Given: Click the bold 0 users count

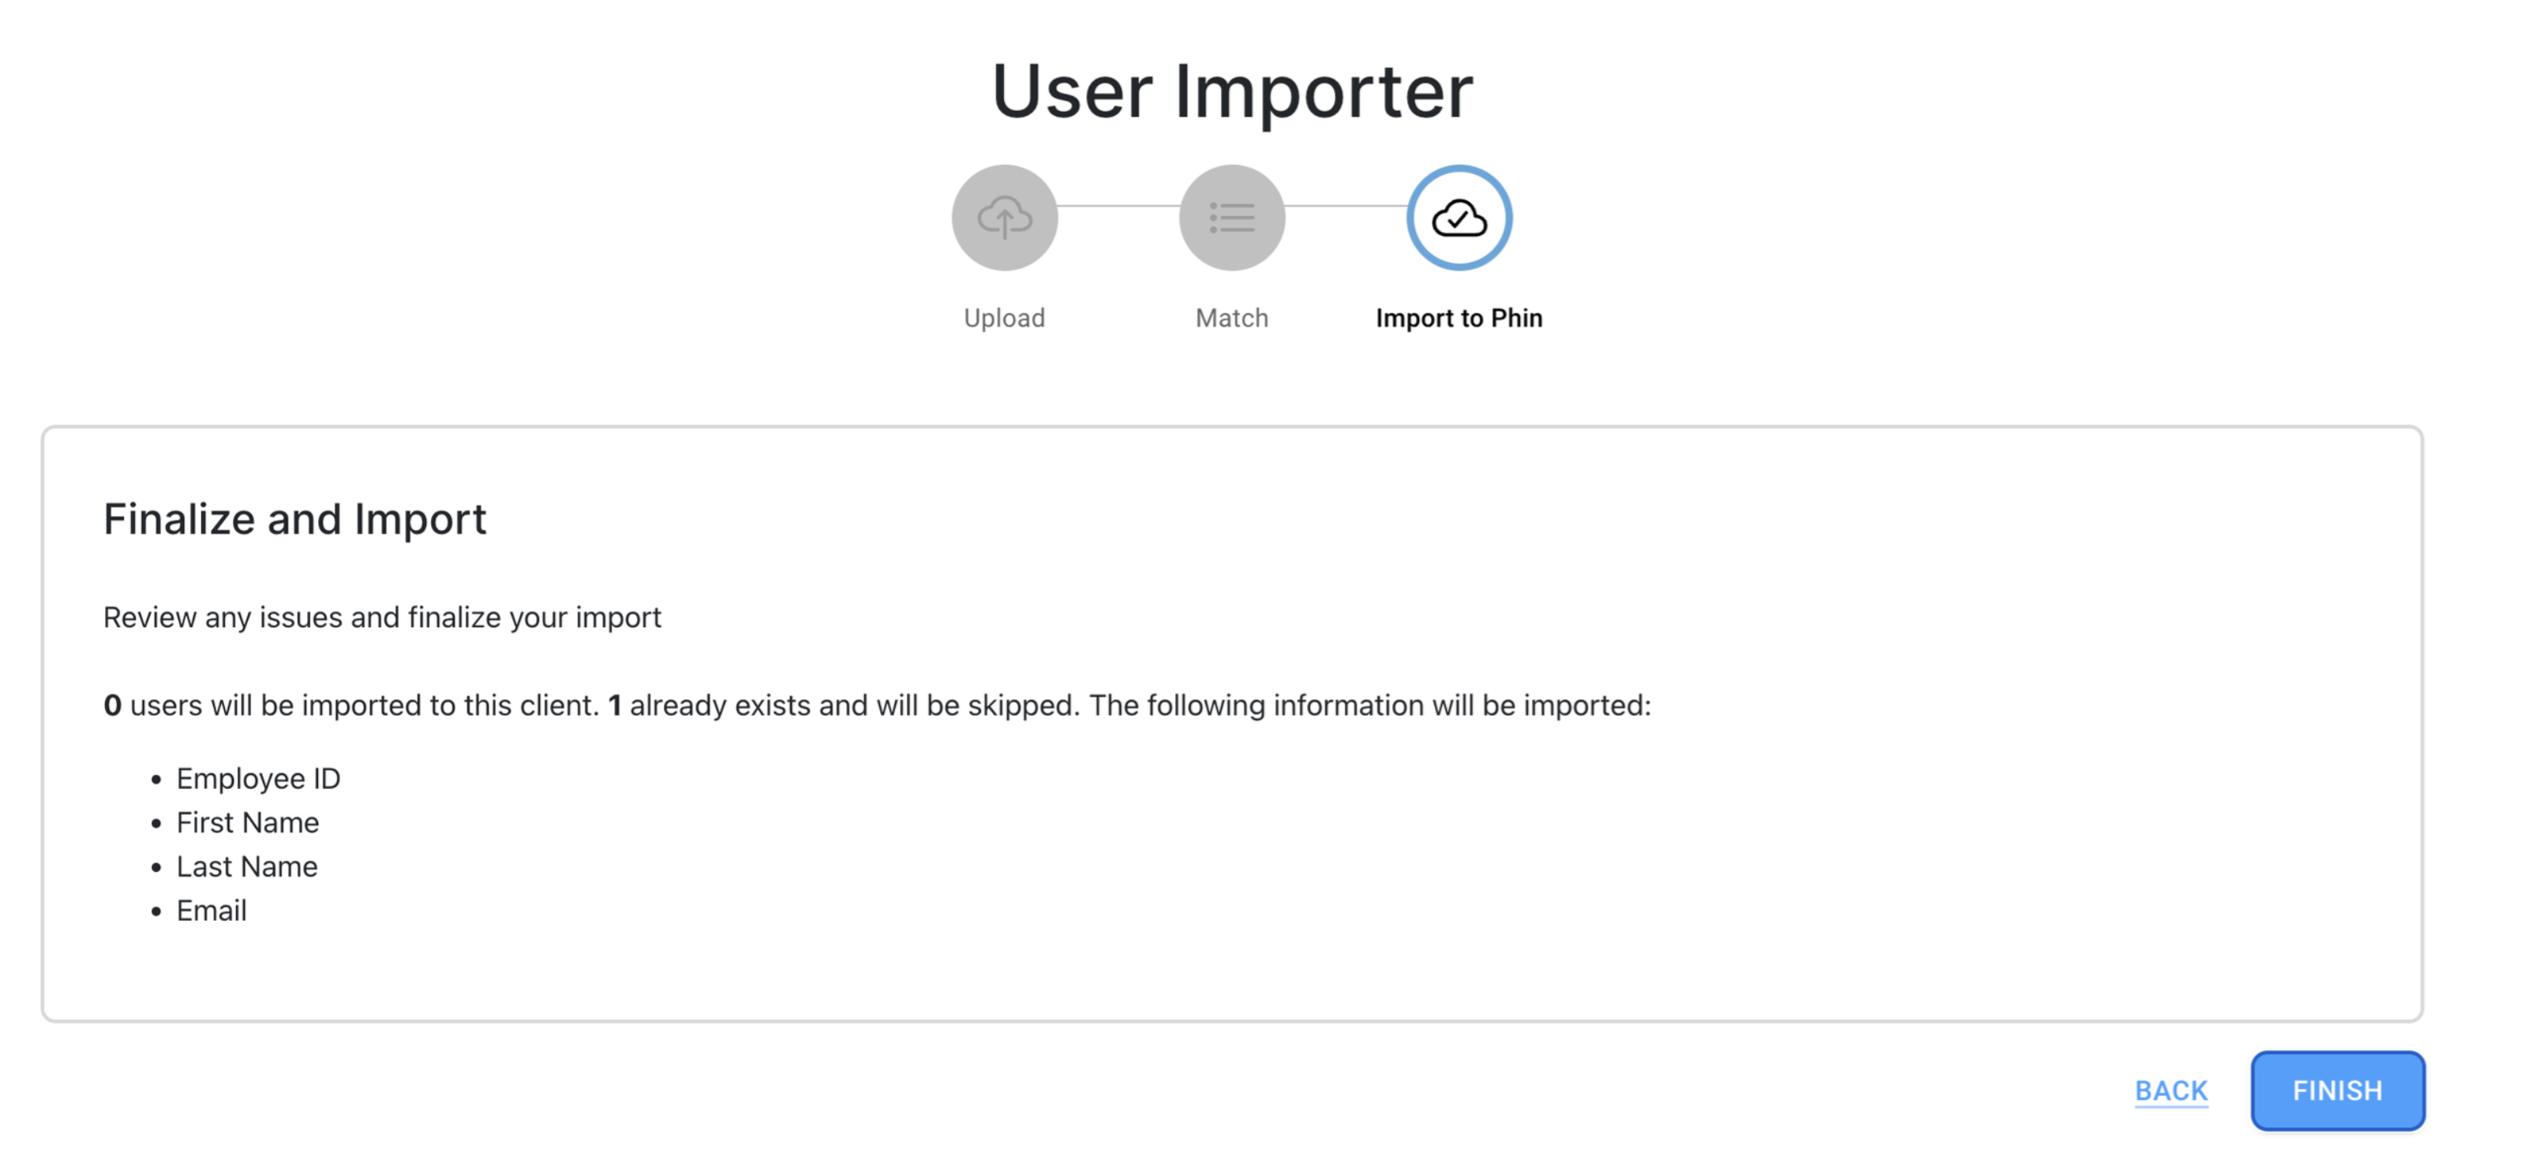Looking at the screenshot, I should [x=113, y=705].
